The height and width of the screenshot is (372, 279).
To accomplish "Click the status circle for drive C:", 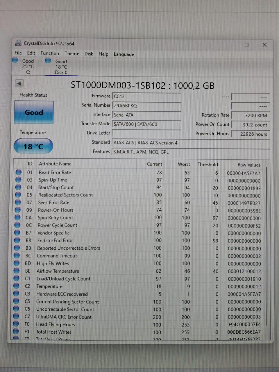I will pyautogui.click(x=15, y=60).
